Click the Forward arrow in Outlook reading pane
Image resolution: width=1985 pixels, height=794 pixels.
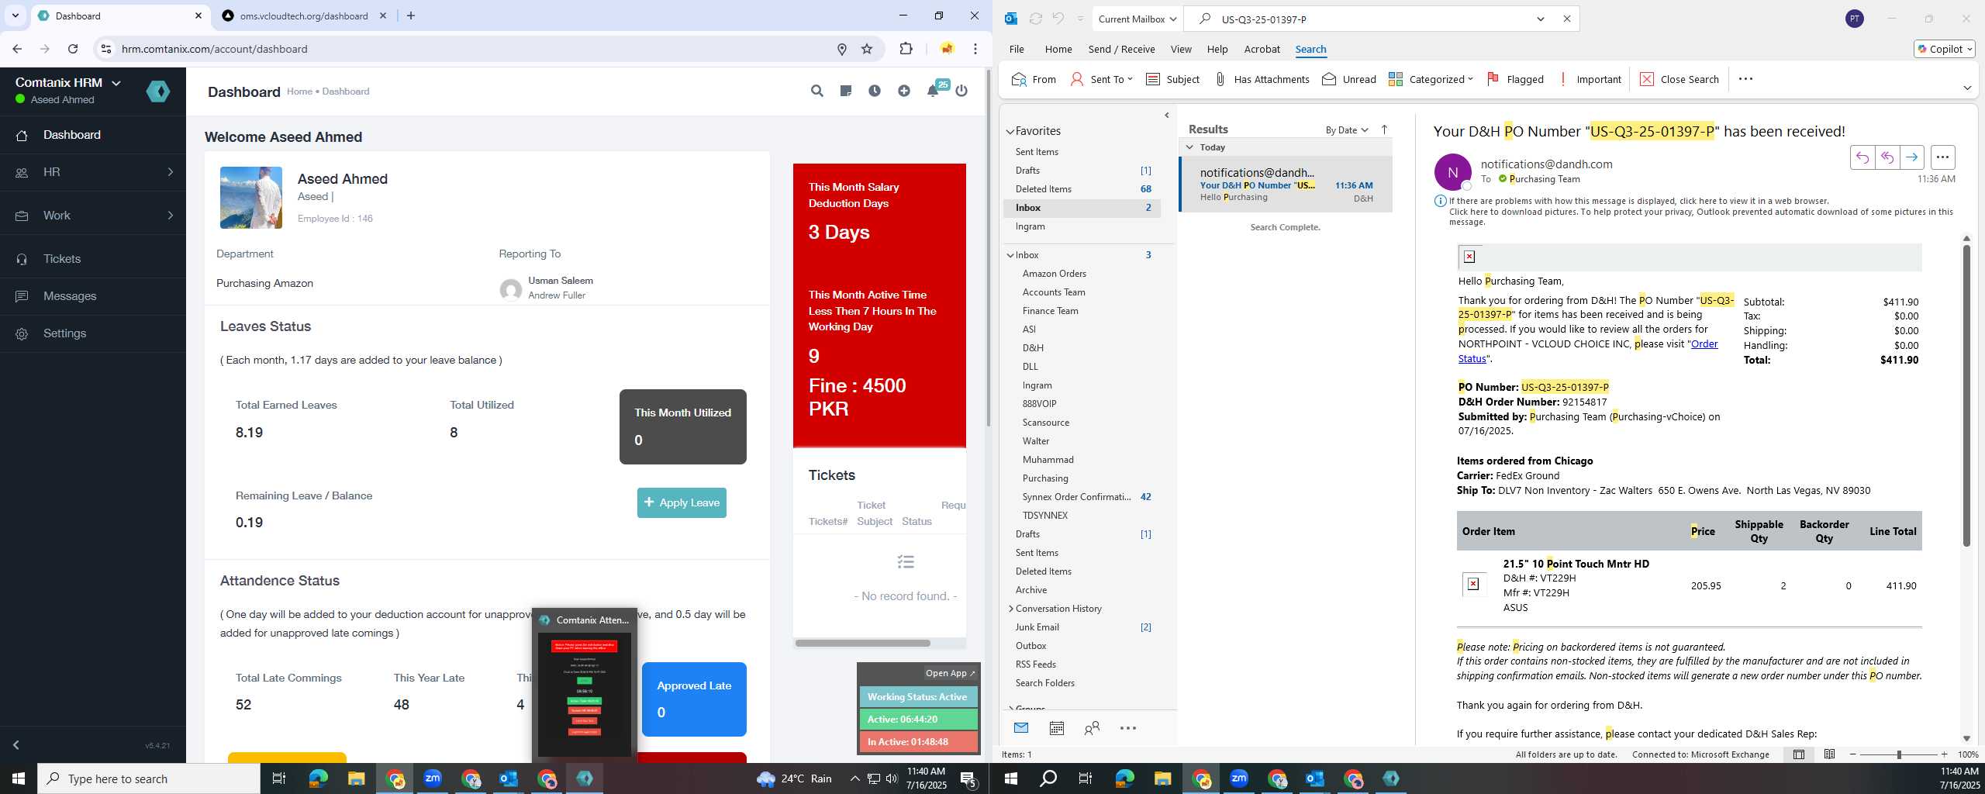[x=1911, y=157]
